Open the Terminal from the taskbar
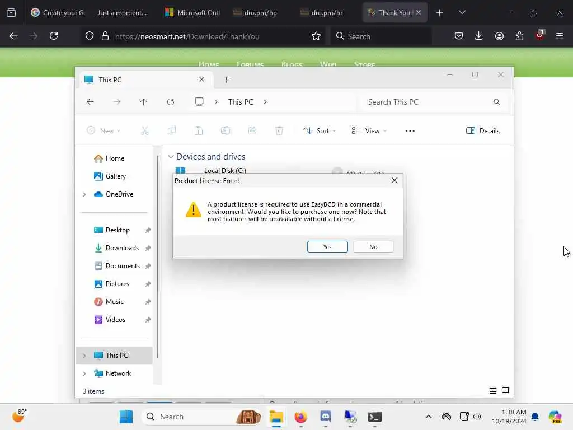Screen dimensions: 573x430 pyautogui.click(x=374, y=417)
